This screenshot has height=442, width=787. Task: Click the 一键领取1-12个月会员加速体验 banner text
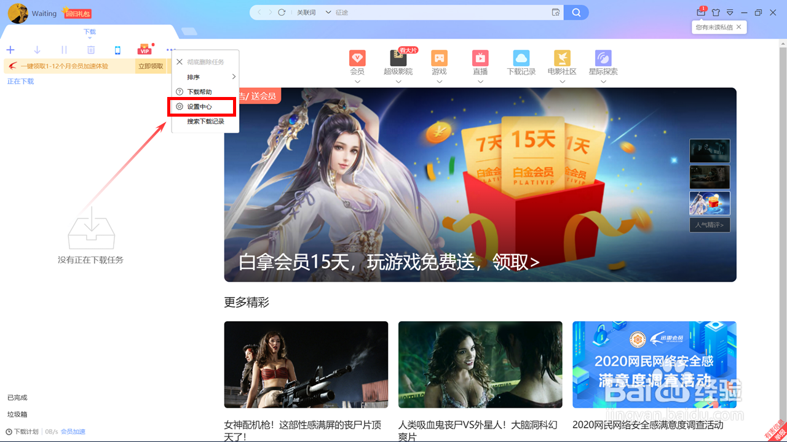65,66
